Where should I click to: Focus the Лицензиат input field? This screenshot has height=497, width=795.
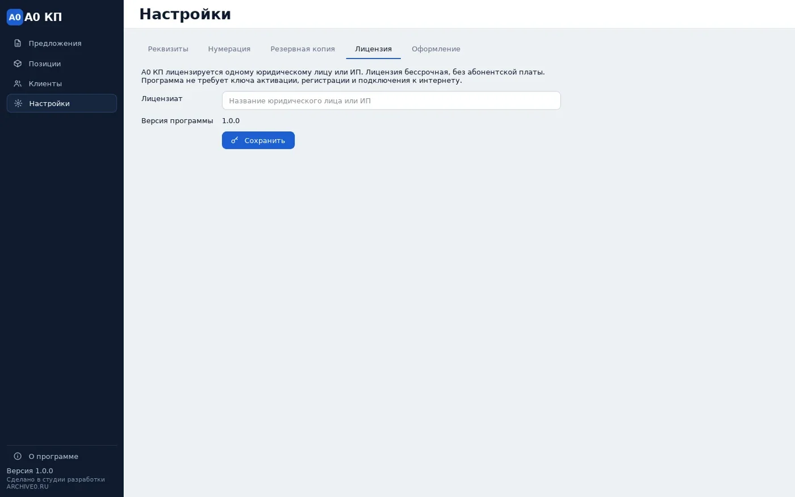pyautogui.click(x=391, y=101)
